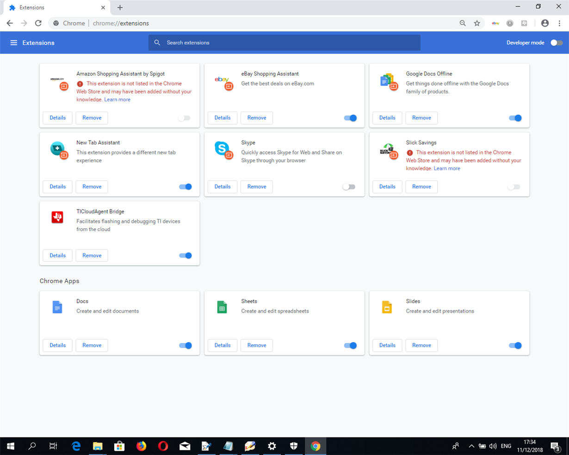This screenshot has height=455, width=569.
Task: Click the ENG language indicator
Action: pyautogui.click(x=506, y=446)
